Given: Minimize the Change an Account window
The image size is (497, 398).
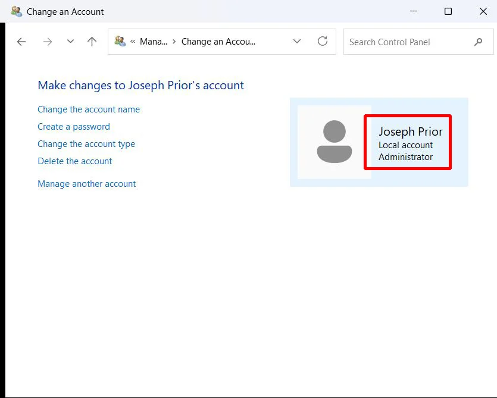Looking at the screenshot, I should tap(413, 11).
